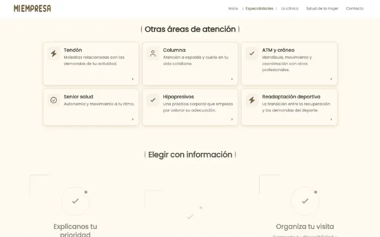Viewport: 380px width, 237px height.
Task: Go to La clínica page
Action: pos(290,9)
